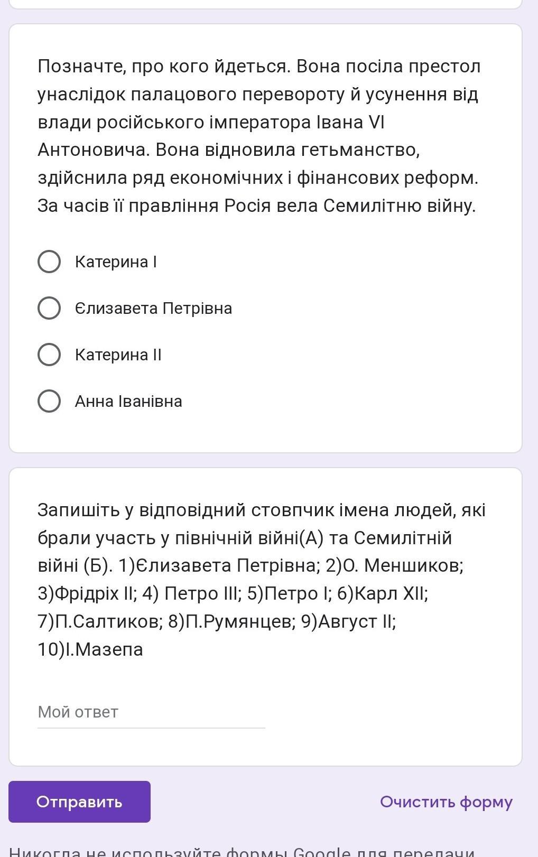Click the 5)Петро I item in the list

[290, 594]
